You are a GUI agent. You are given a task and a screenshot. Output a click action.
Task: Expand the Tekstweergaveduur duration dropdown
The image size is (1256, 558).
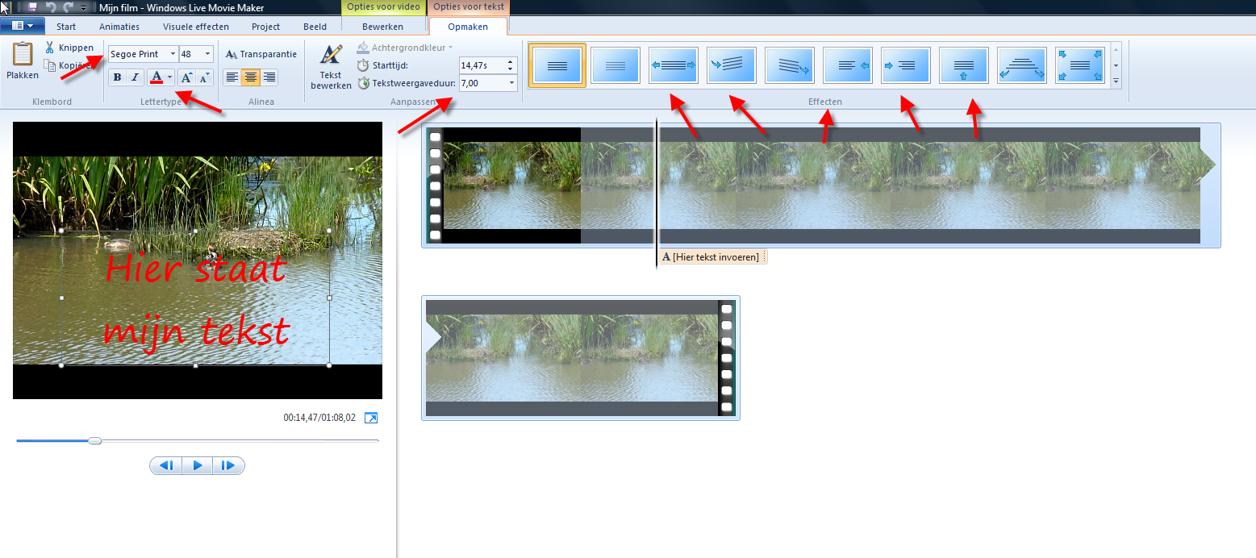point(511,83)
